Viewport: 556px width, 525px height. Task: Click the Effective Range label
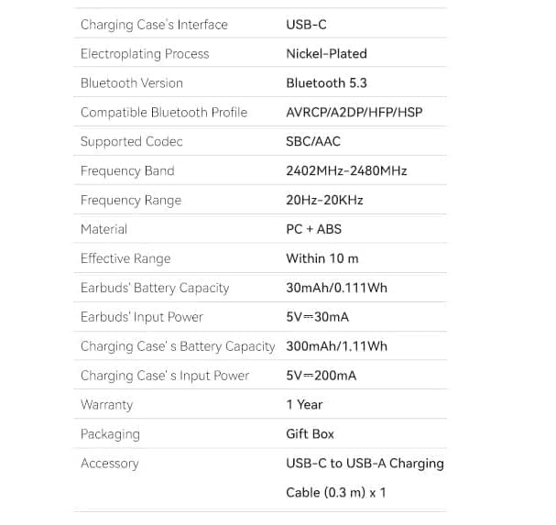pos(125,258)
